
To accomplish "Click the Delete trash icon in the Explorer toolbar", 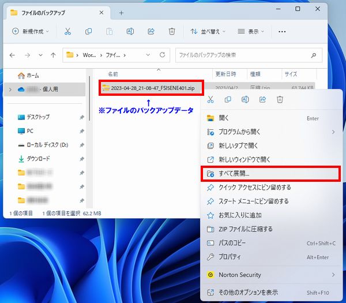I will click(x=172, y=32).
